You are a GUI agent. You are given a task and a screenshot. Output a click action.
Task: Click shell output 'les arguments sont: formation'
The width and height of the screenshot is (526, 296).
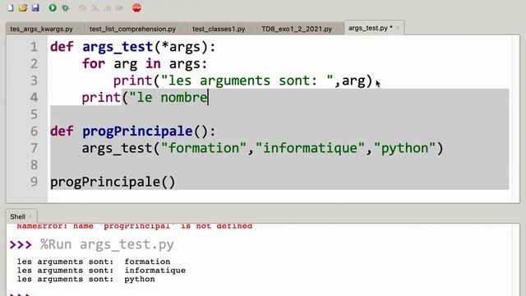(94, 261)
